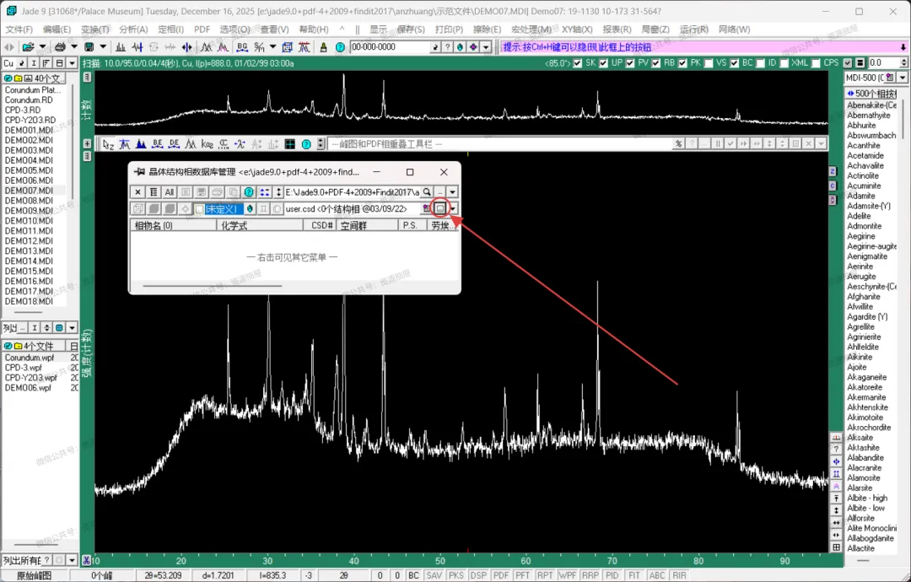The width and height of the screenshot is (911, 582).
Task: Click the database dialog horizontal scrollbar
Action: coord(212,286)
